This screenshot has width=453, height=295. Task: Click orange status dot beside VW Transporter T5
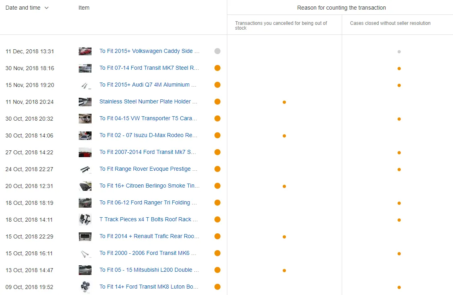tap(218, 119)
